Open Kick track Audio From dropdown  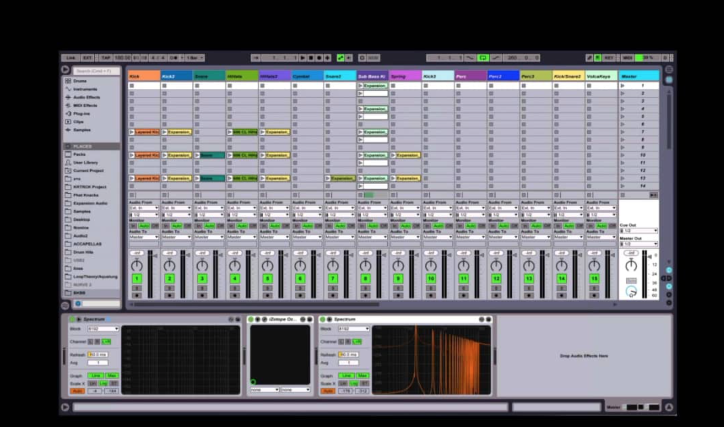(x=144, y=208)
